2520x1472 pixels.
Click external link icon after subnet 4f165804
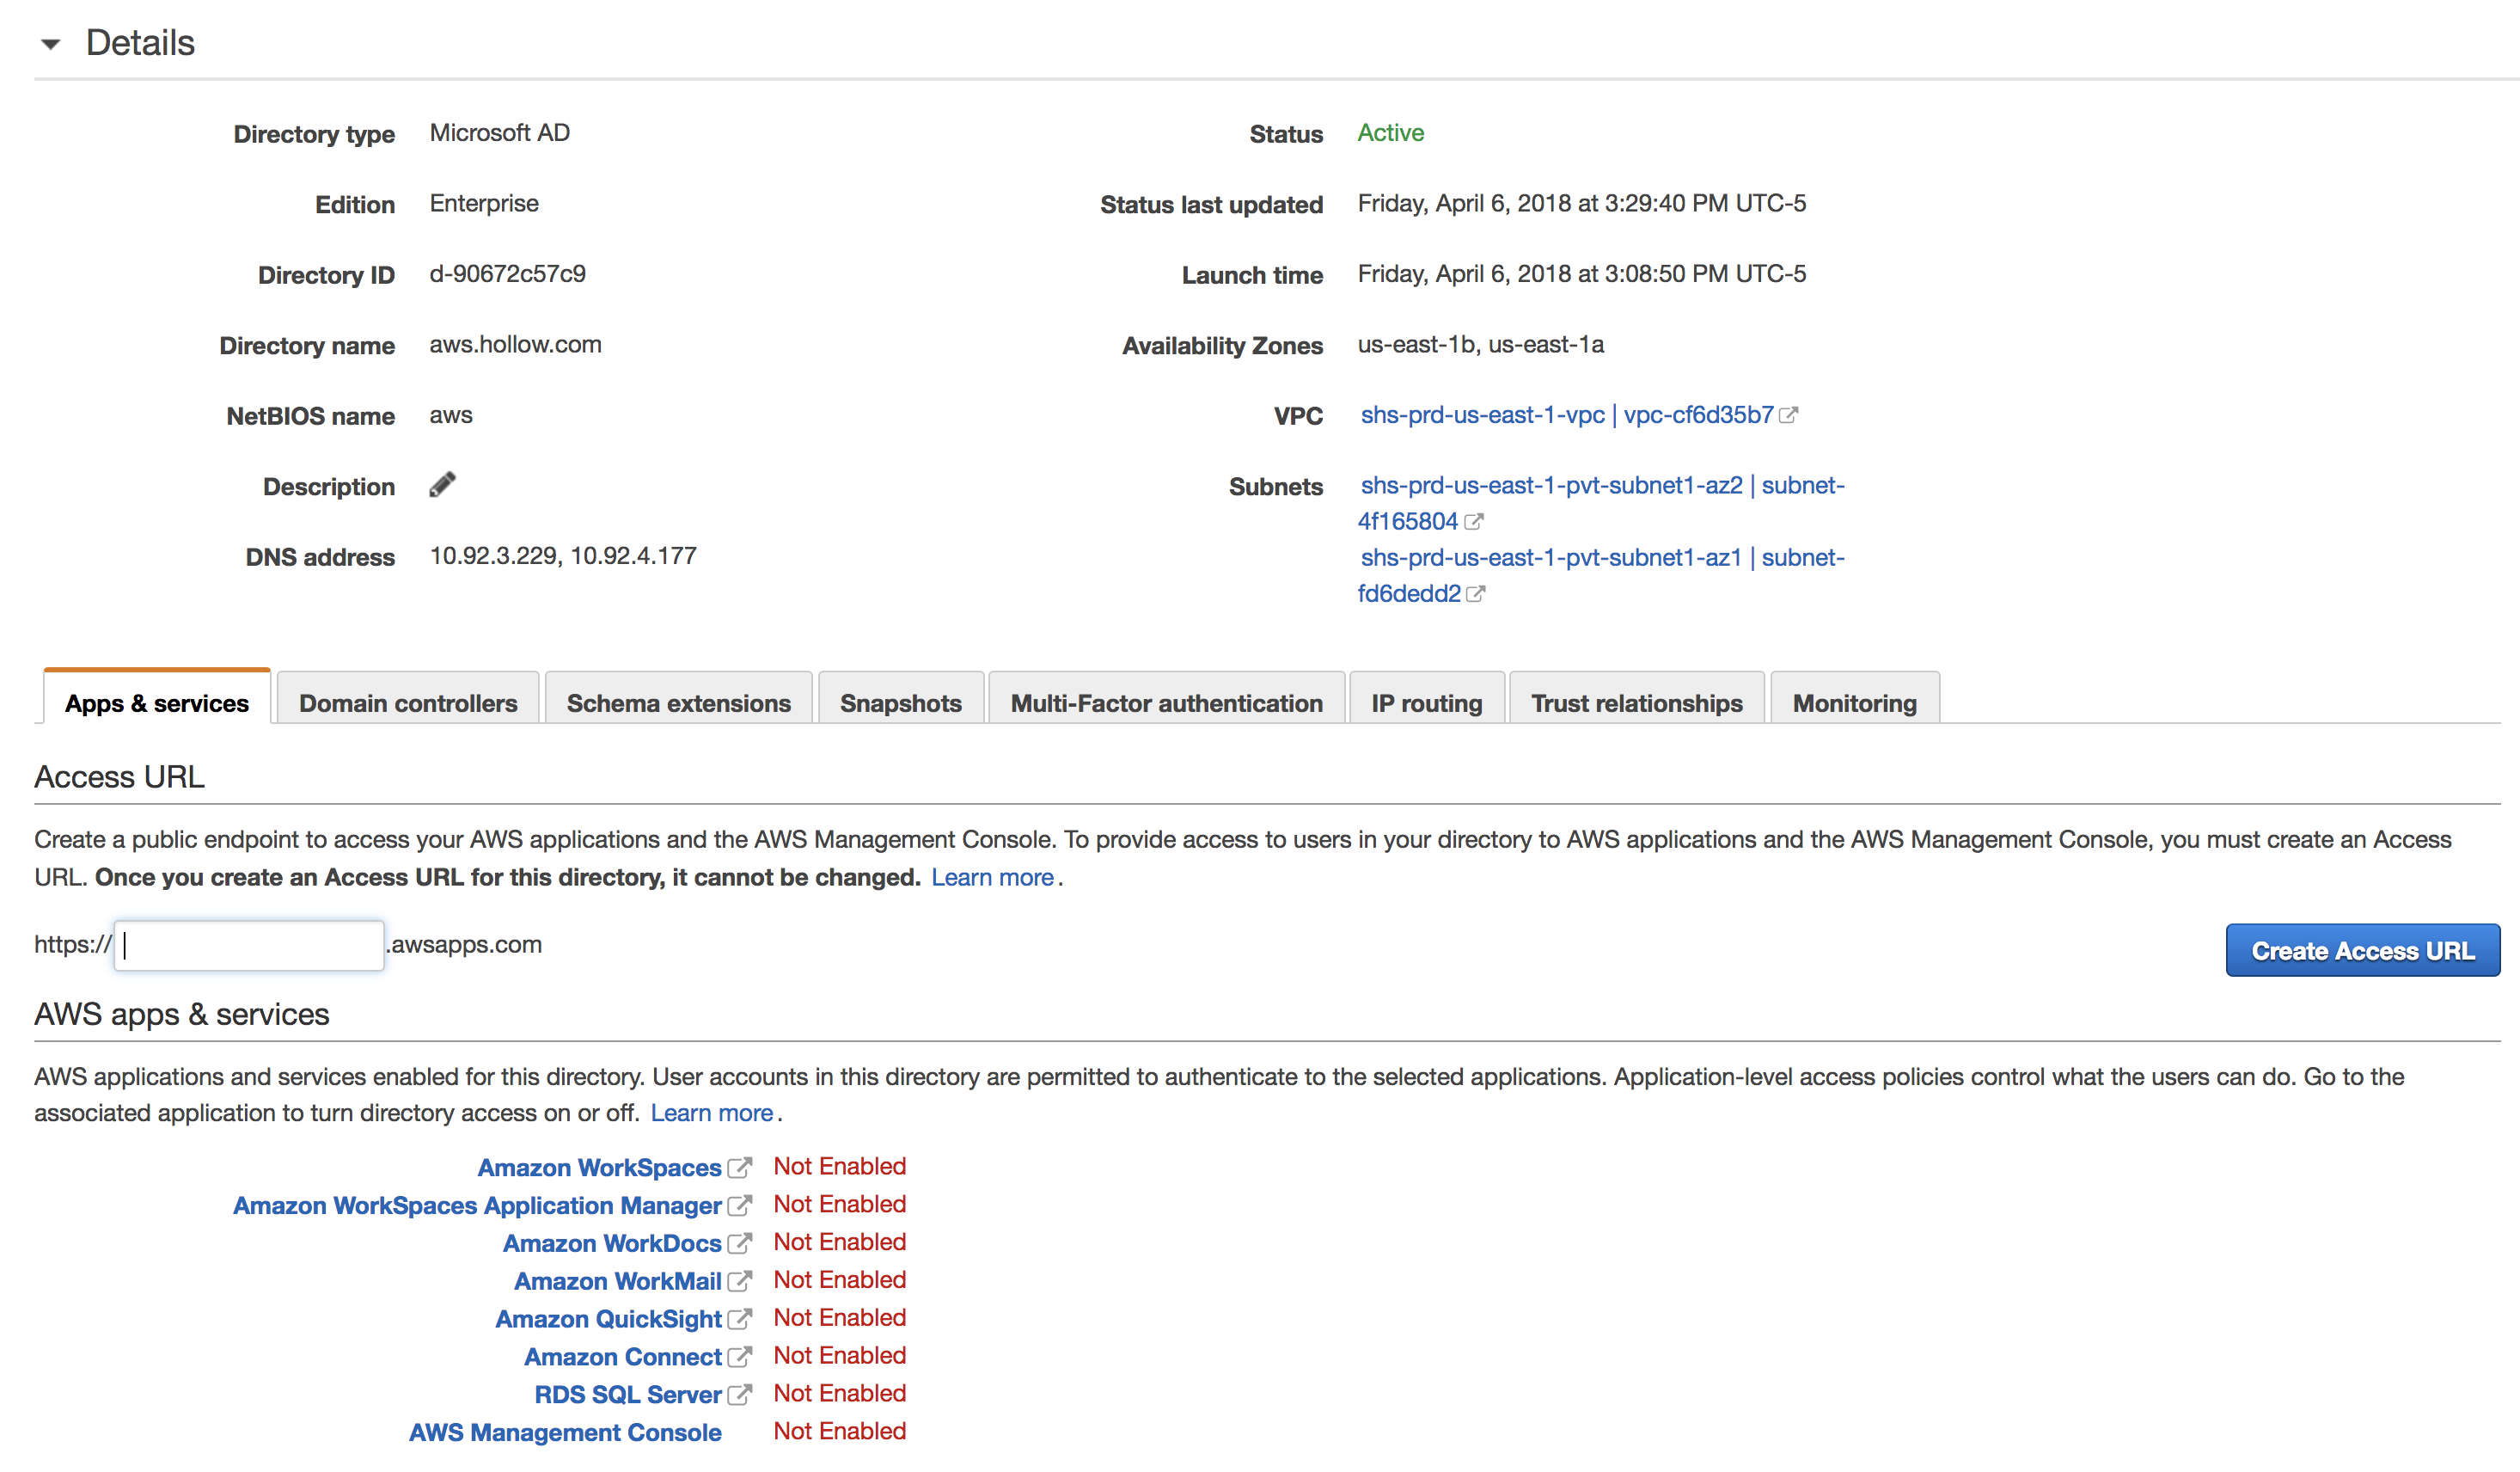click(1473, 521)
